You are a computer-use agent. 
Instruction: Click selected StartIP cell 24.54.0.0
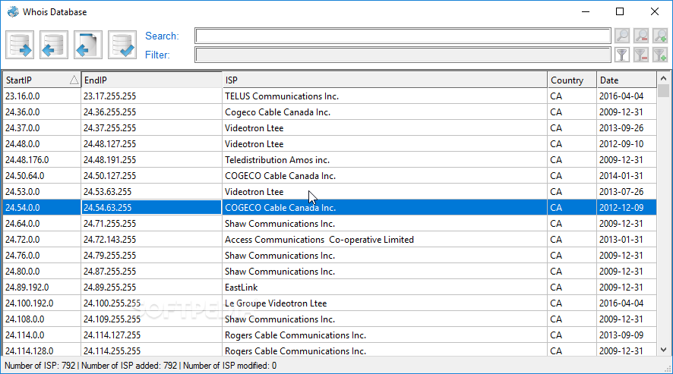point(42,208)
